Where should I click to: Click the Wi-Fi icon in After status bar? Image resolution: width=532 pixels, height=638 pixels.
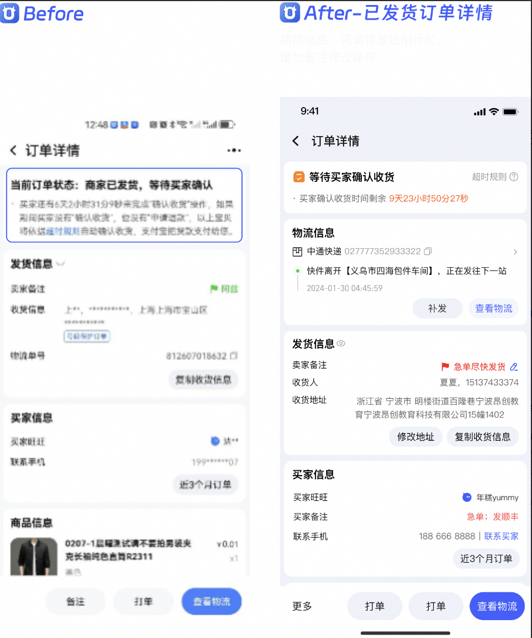[494, 112]
